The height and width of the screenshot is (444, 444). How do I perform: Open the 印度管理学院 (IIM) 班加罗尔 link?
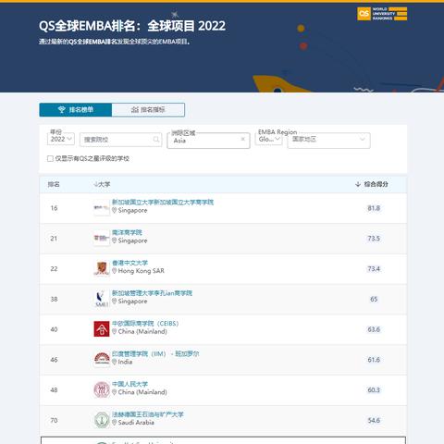[155, 354]
